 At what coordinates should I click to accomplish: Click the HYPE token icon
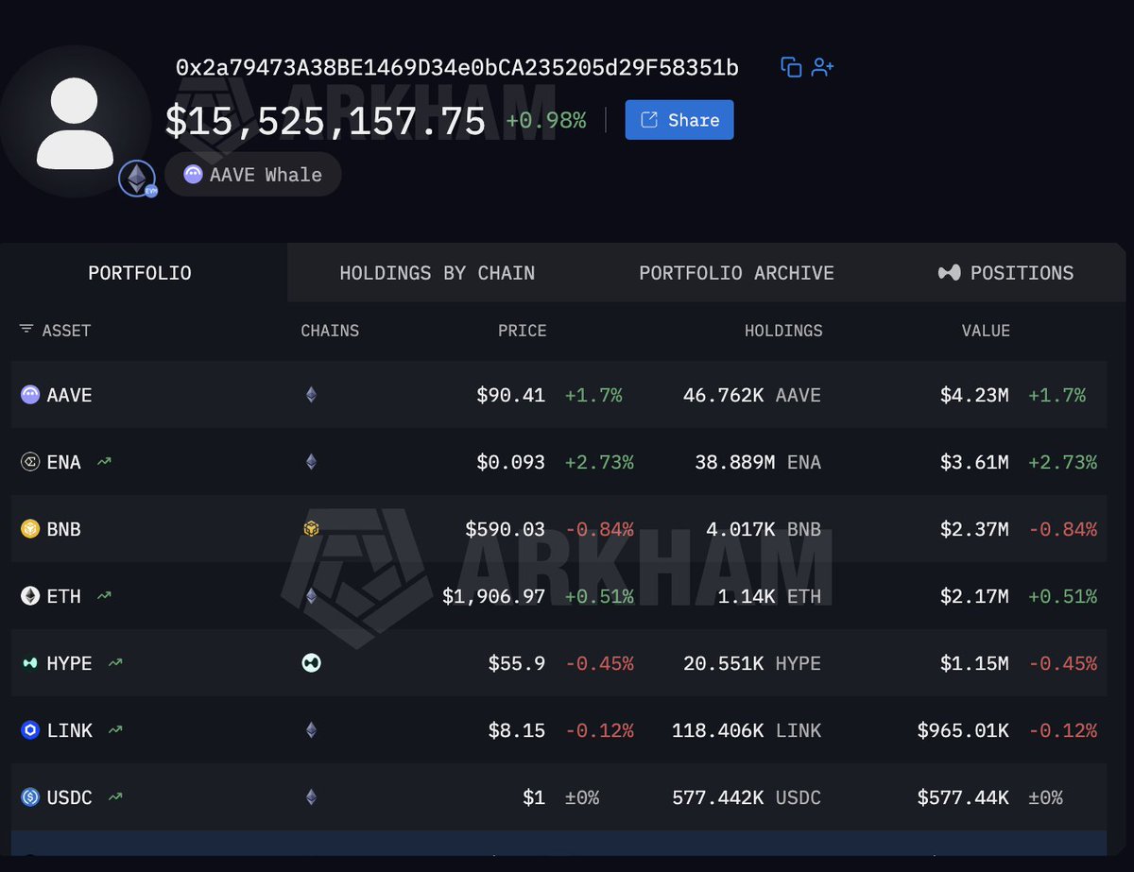tap(30, 663)
